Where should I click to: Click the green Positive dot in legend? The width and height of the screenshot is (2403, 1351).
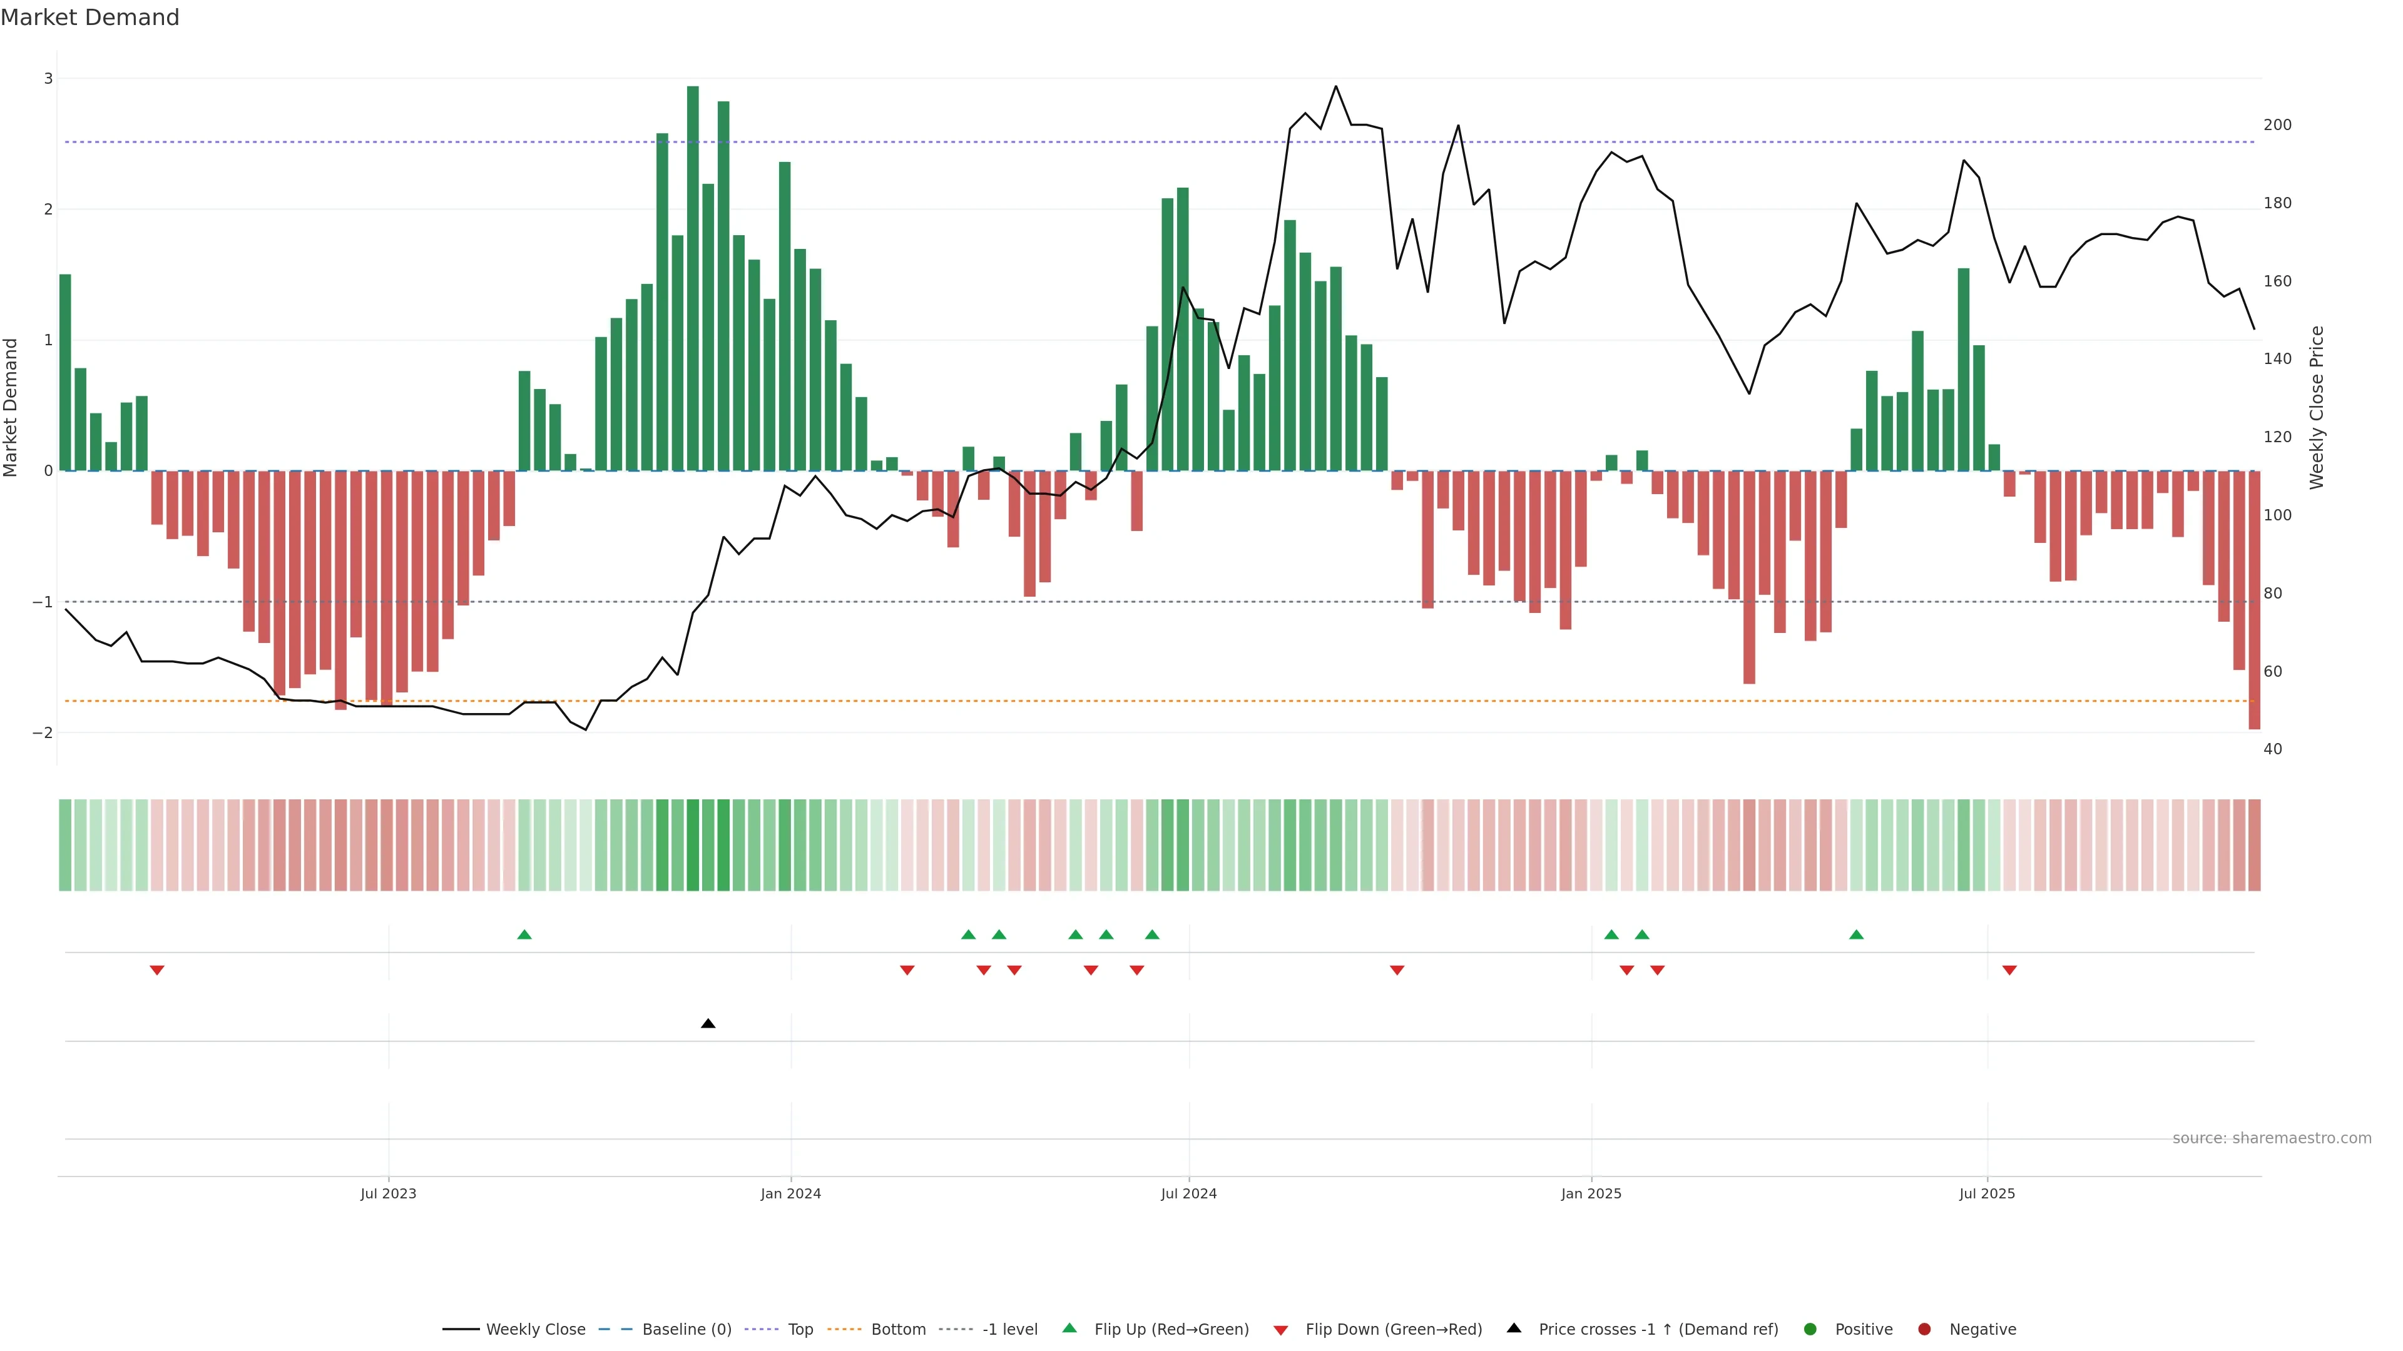pos(1810,1330)
